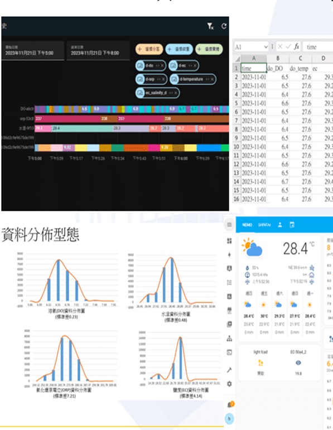Refresh the history view with the reload icon
Screen dimensions: 333x430
tap(224, 26)
